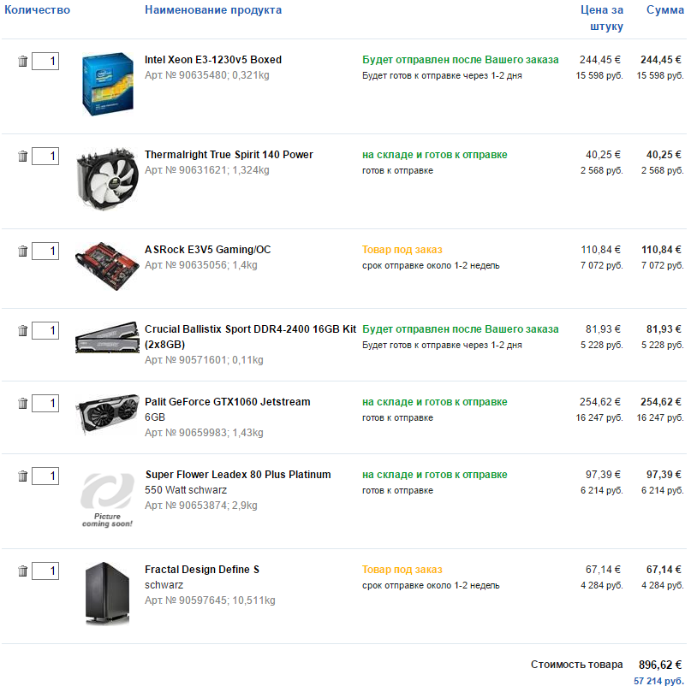Click Fractal Design black case image
Image resolution: width=691 pixels, height=692 pixels.
[x=107, y=593]
